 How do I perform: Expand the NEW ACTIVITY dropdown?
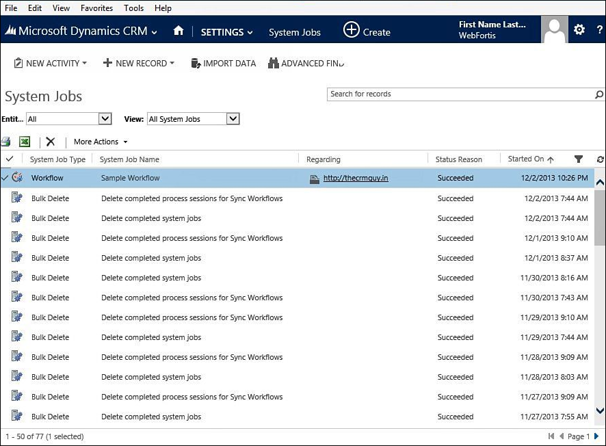pos(85,63)
